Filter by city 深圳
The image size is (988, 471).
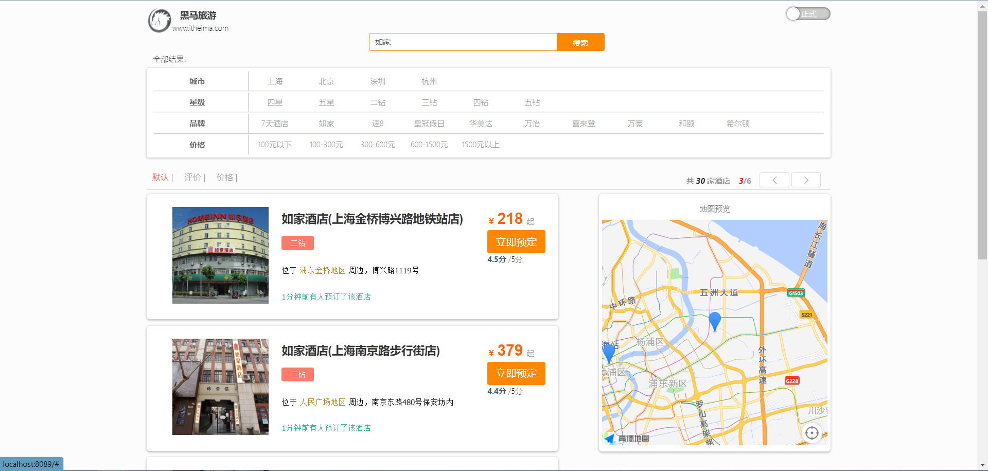coord(378,81)
